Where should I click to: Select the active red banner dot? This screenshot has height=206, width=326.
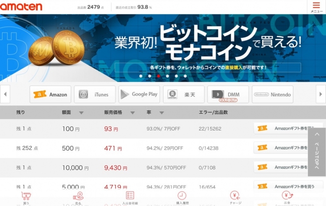point(158,76)
